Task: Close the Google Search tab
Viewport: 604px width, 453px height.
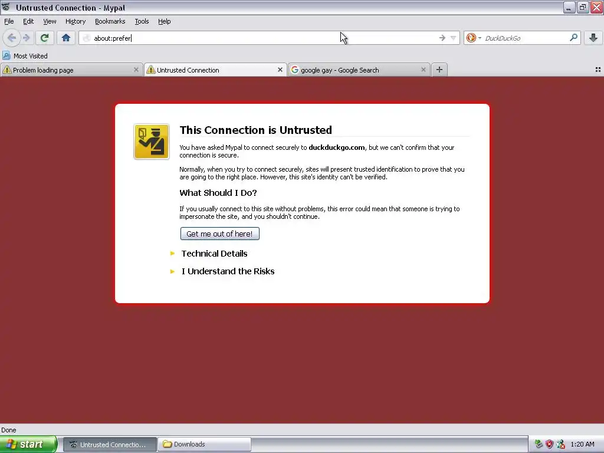Action: coord(424,70)
